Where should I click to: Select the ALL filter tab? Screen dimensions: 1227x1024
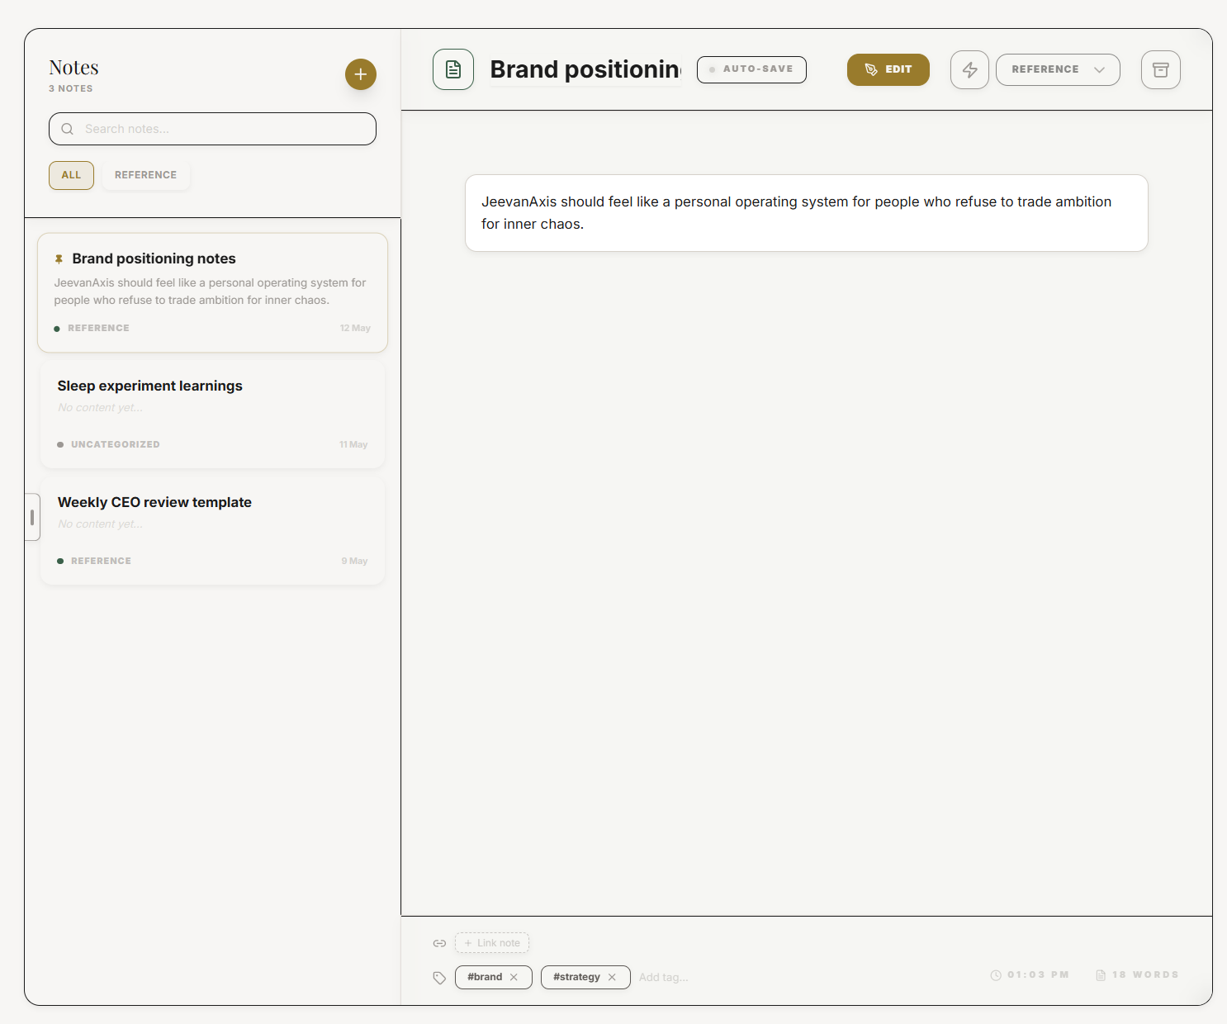71,175
